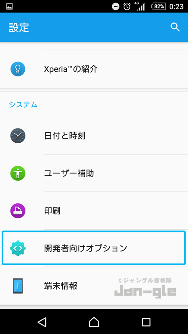Tap the purple printer icon

[x=18, y=211]
